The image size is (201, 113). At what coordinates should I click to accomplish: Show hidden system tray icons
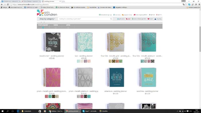tap(177, 111)
